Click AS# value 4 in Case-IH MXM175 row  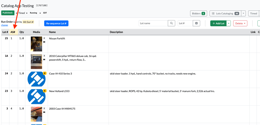tap(11, 109)
